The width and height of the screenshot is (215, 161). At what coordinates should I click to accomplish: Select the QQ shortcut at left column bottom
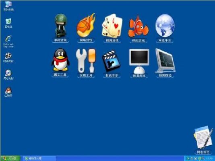coord(8,92)
